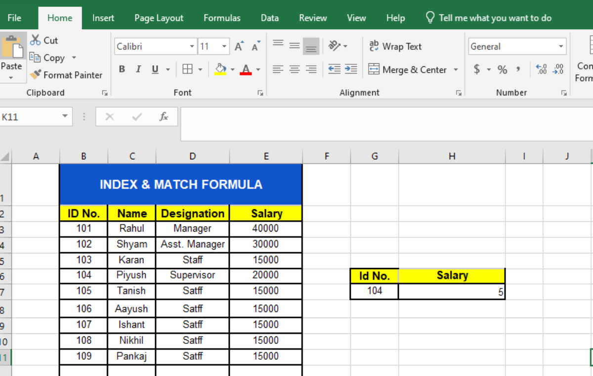The width and height of the screenshot is (593, 376).
Task: Align text to the right
Action: (x=311, y=69)
